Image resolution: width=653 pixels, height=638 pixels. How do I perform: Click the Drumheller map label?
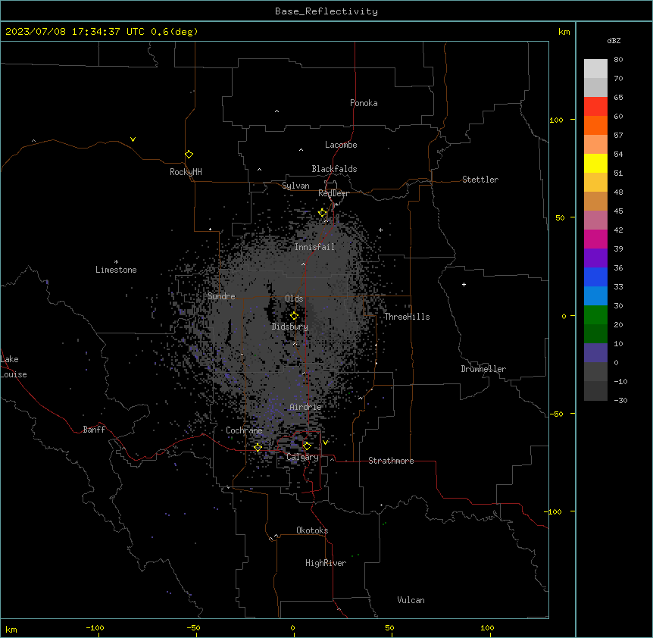click(483, 369)
